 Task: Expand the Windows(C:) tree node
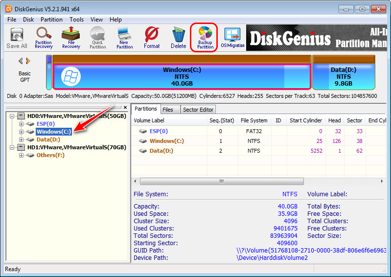click(x=21, y=132)
